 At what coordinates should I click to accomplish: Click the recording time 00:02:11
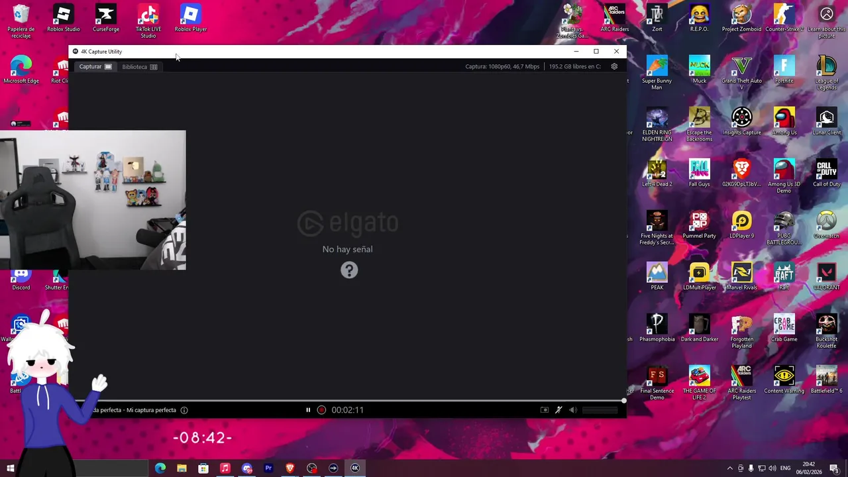tap(348, 410)
